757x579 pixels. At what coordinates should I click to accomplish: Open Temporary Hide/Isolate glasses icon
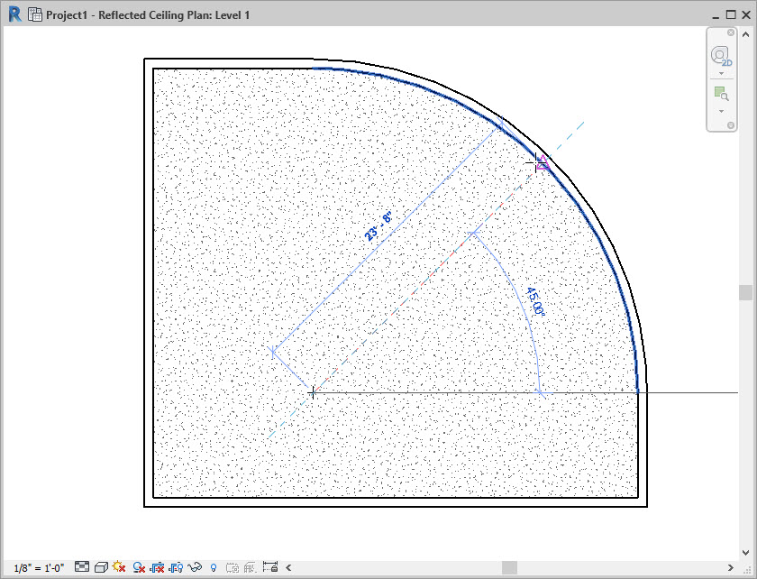point(194,567)
